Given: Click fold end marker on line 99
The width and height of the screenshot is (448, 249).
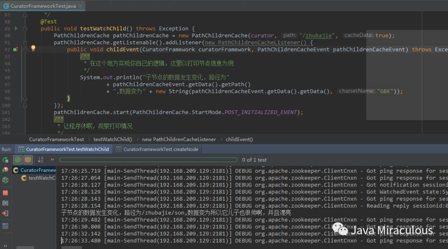Looking at the screenshot, I should [x=25, y=99].
